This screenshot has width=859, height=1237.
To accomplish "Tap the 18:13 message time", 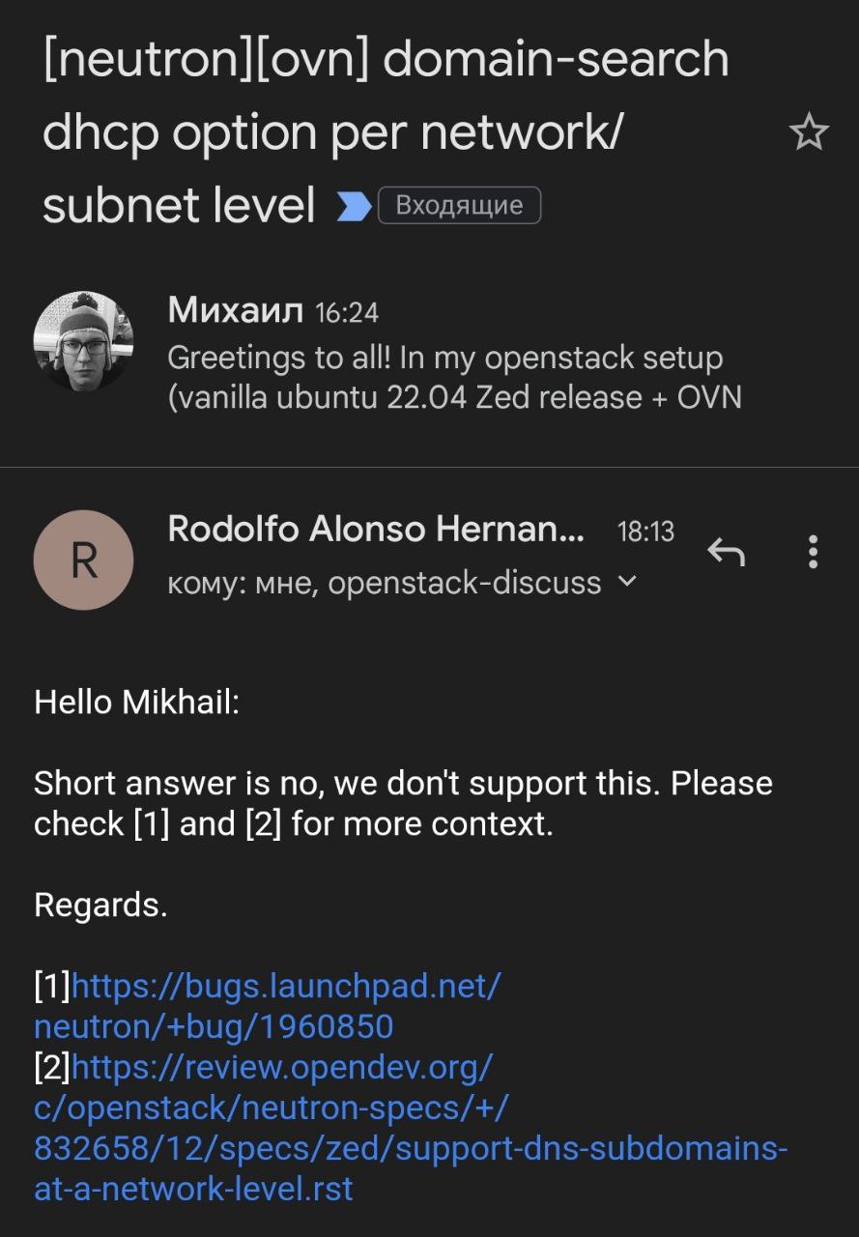I will (645, 532).
